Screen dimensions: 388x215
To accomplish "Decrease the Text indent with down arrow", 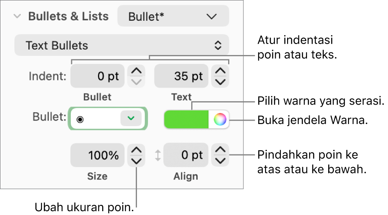I will click(220, 81).
